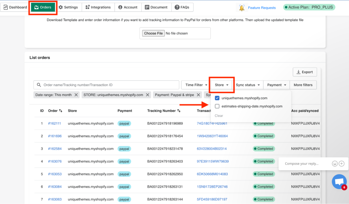Click the Export download icon
Viewport: 349px width, 204px height.
point(298,72)
